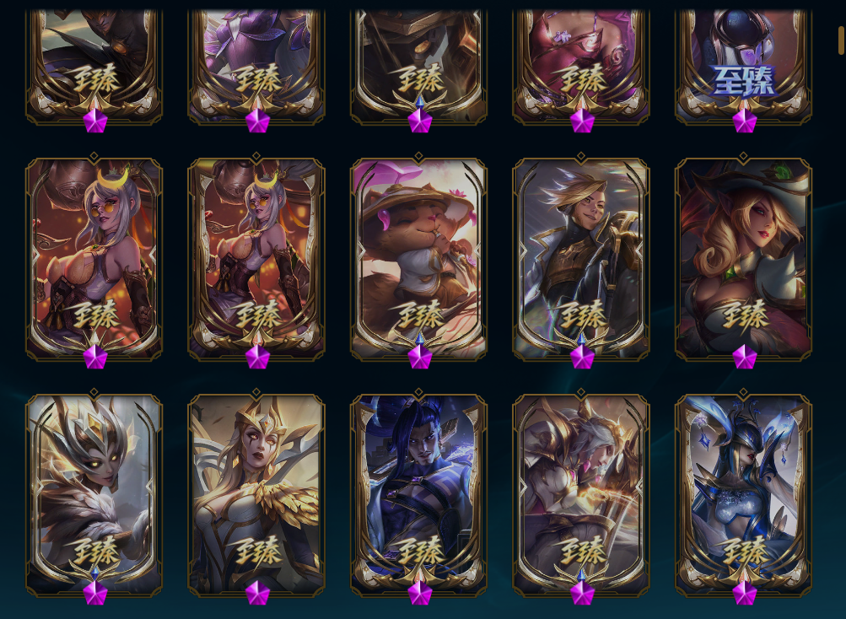Select the blond man in black-gold armor card

click(581, 260)
